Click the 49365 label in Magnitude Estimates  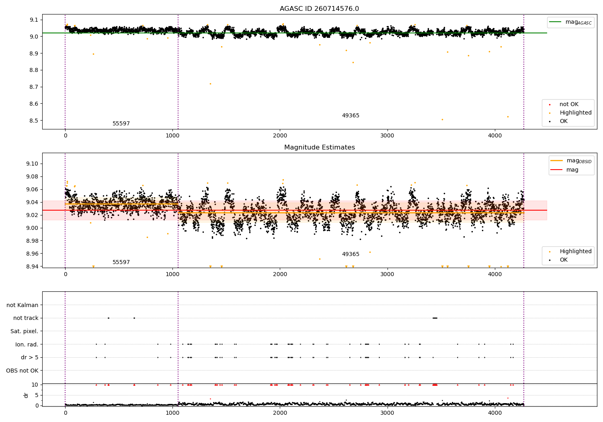[x=351, y=254]
